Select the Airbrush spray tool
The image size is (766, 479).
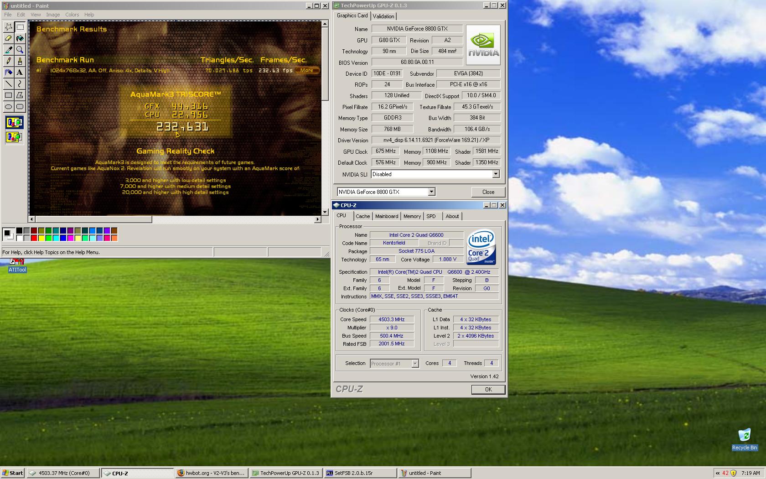[x=8, y=73]
